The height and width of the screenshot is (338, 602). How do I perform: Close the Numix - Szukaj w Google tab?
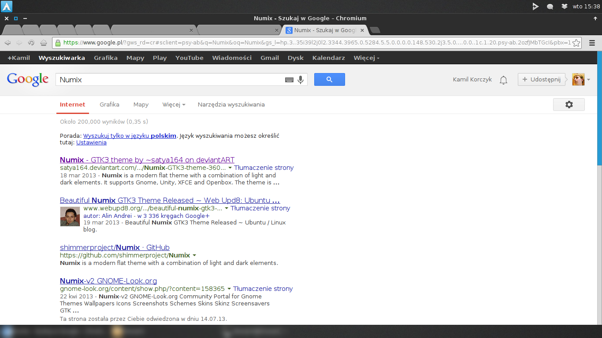coord(362,30)
